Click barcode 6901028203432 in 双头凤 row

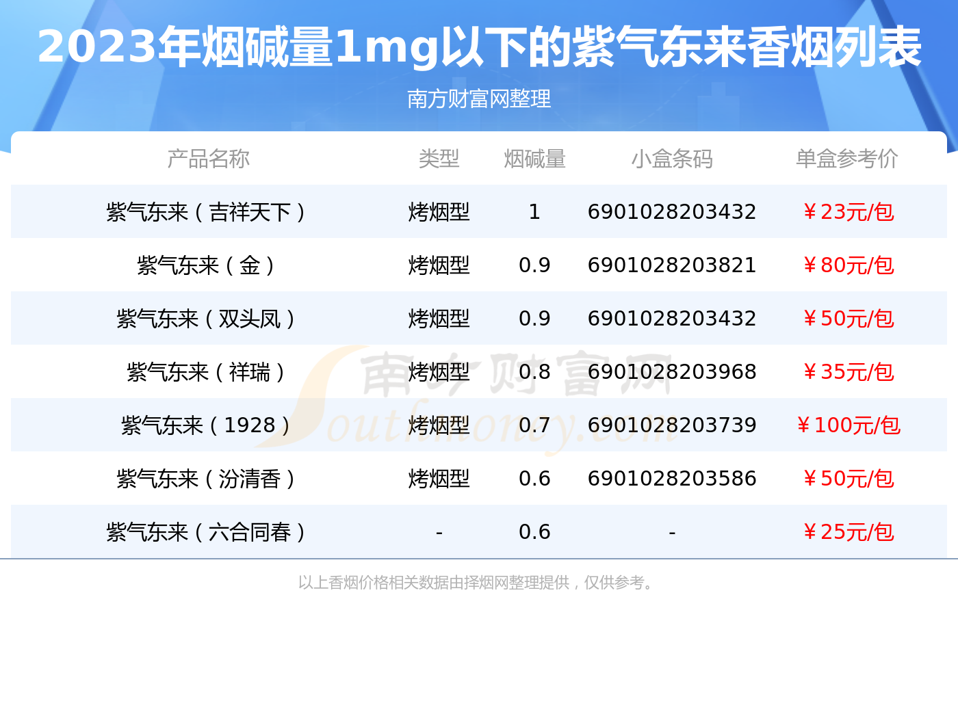click(x=672, y=319)
